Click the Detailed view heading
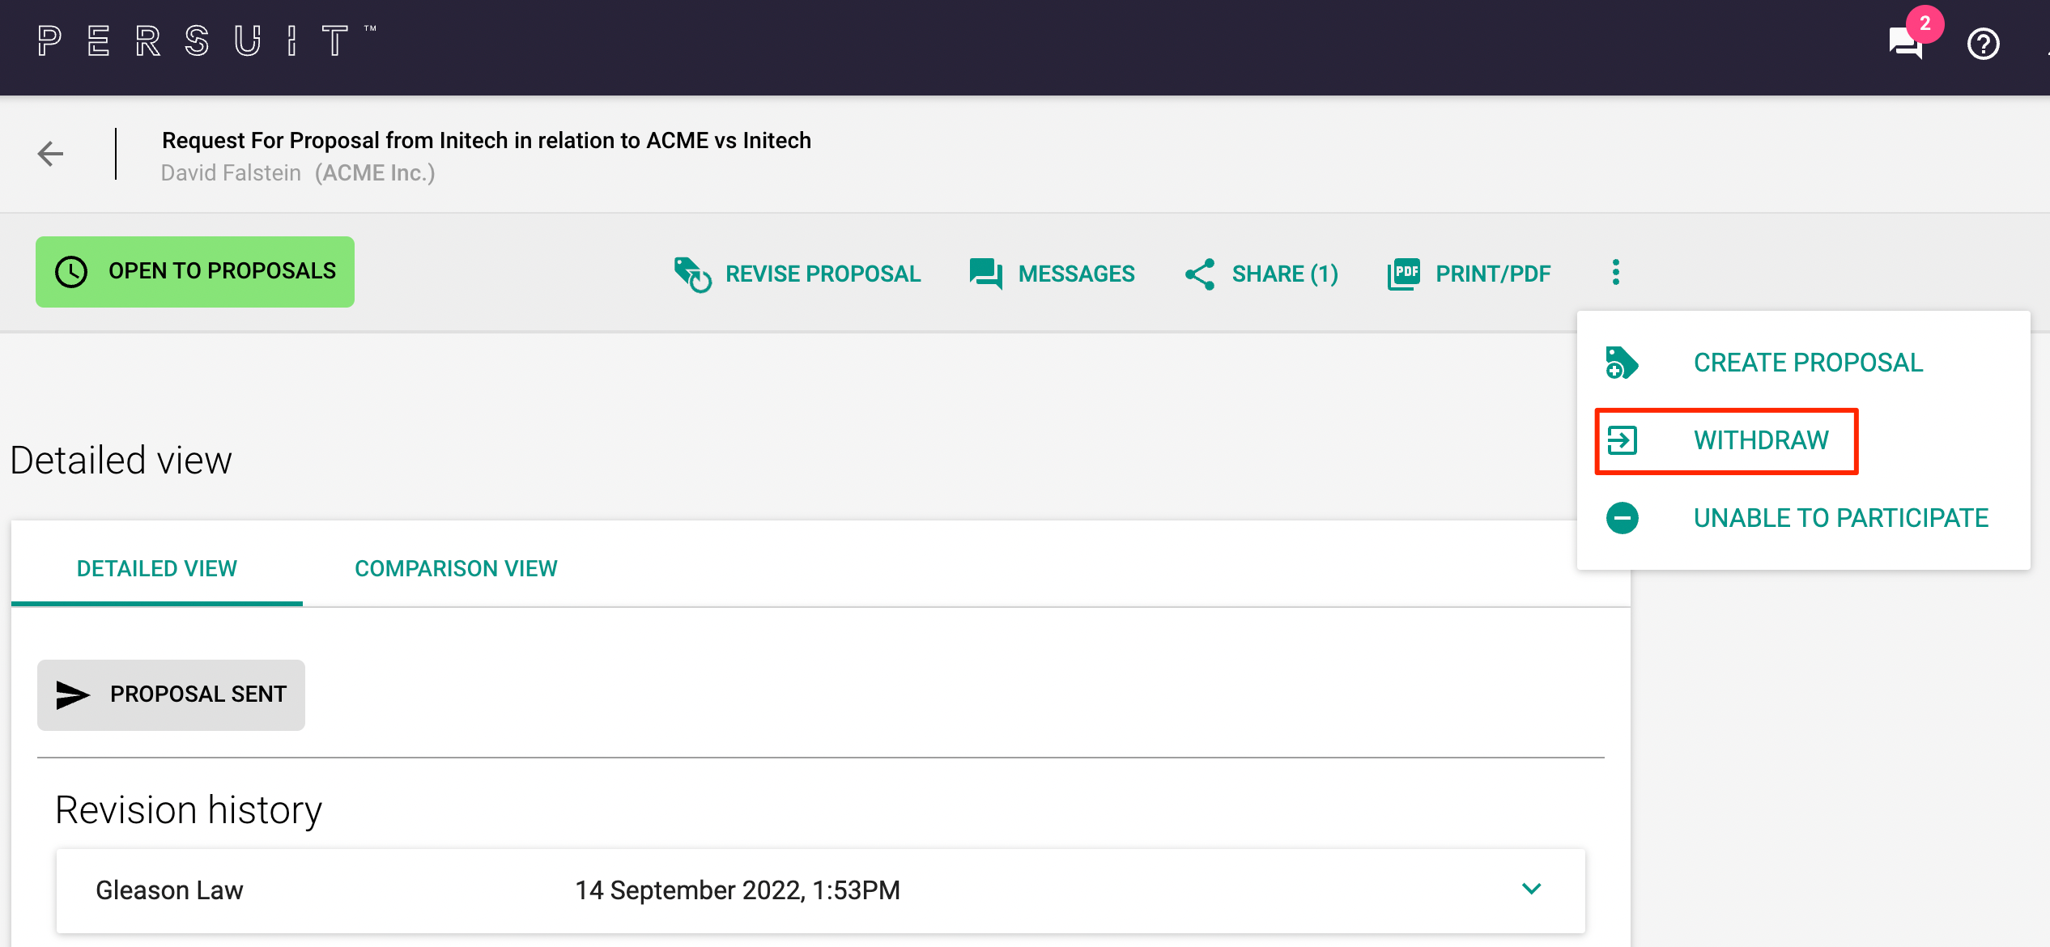2050x947 pixels. (121, 460)
